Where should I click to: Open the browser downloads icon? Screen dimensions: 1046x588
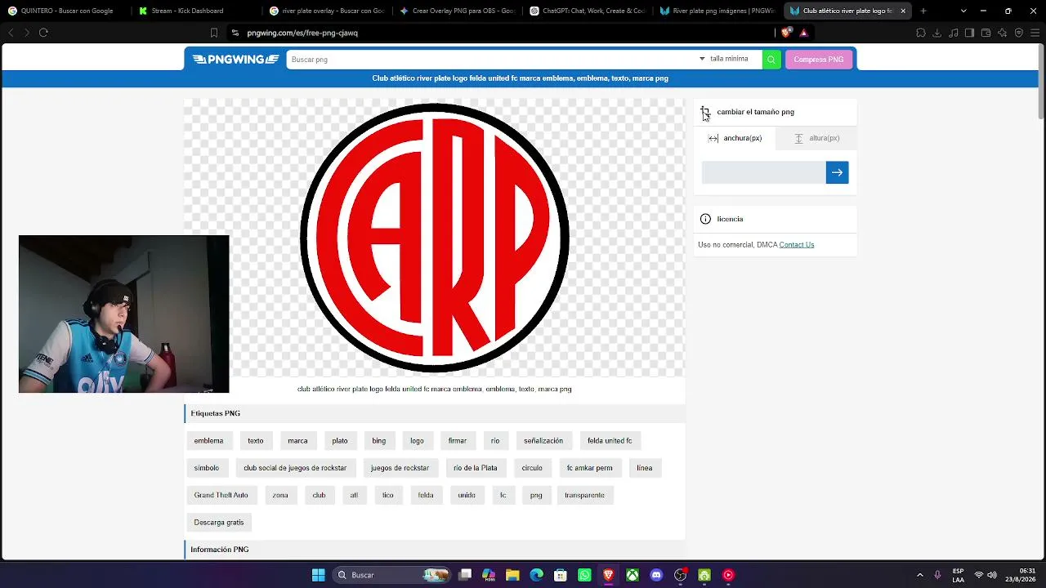tap(936, 33)
